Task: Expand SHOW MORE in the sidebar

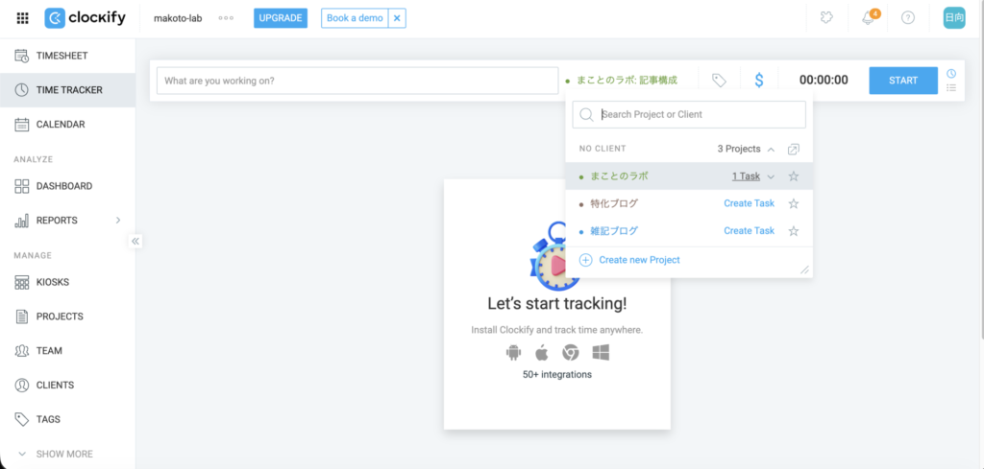Action: pos(64,454)
